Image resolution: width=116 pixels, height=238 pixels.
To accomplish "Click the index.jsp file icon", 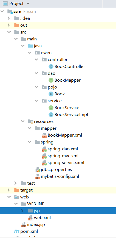I will coord(24,225).
